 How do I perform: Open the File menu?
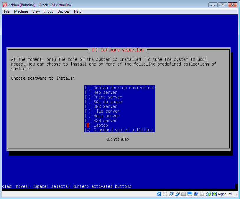pos(7,11)
